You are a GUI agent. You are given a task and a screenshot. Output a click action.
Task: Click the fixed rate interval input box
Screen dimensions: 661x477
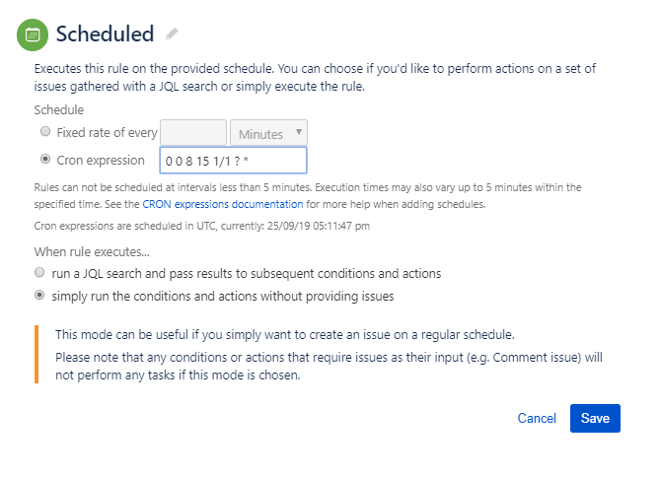point(193,133)
